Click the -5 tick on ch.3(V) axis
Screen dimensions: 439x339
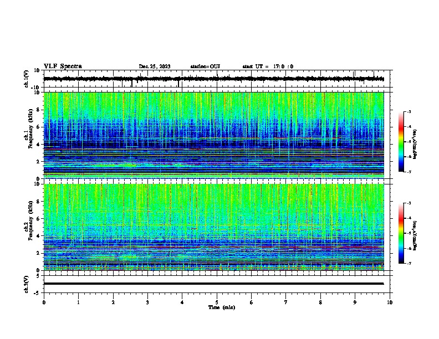(38, 293)
